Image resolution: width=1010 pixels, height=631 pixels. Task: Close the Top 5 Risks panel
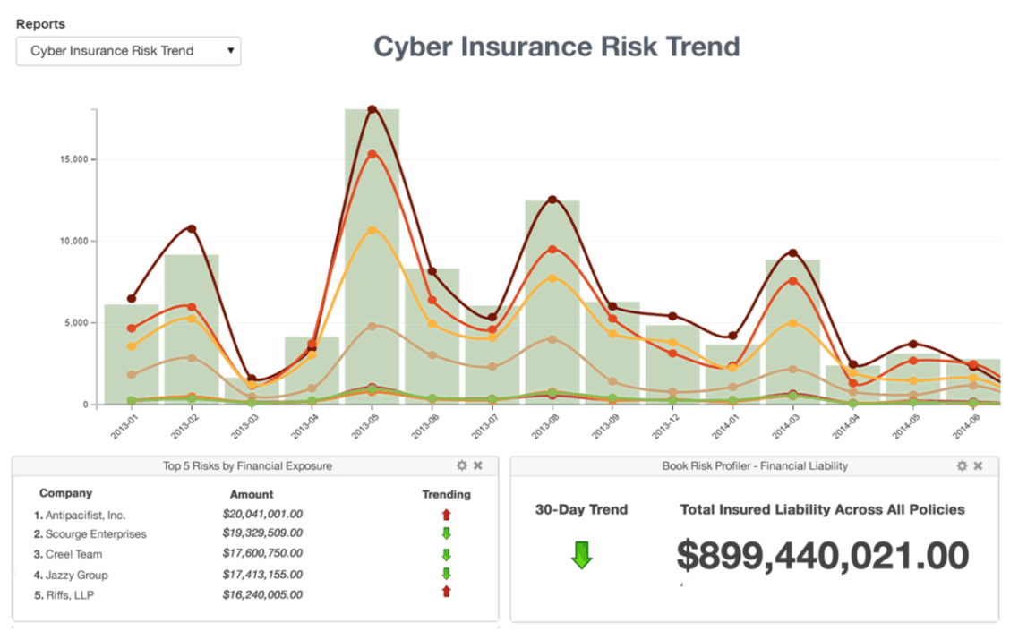coord(478,465)
